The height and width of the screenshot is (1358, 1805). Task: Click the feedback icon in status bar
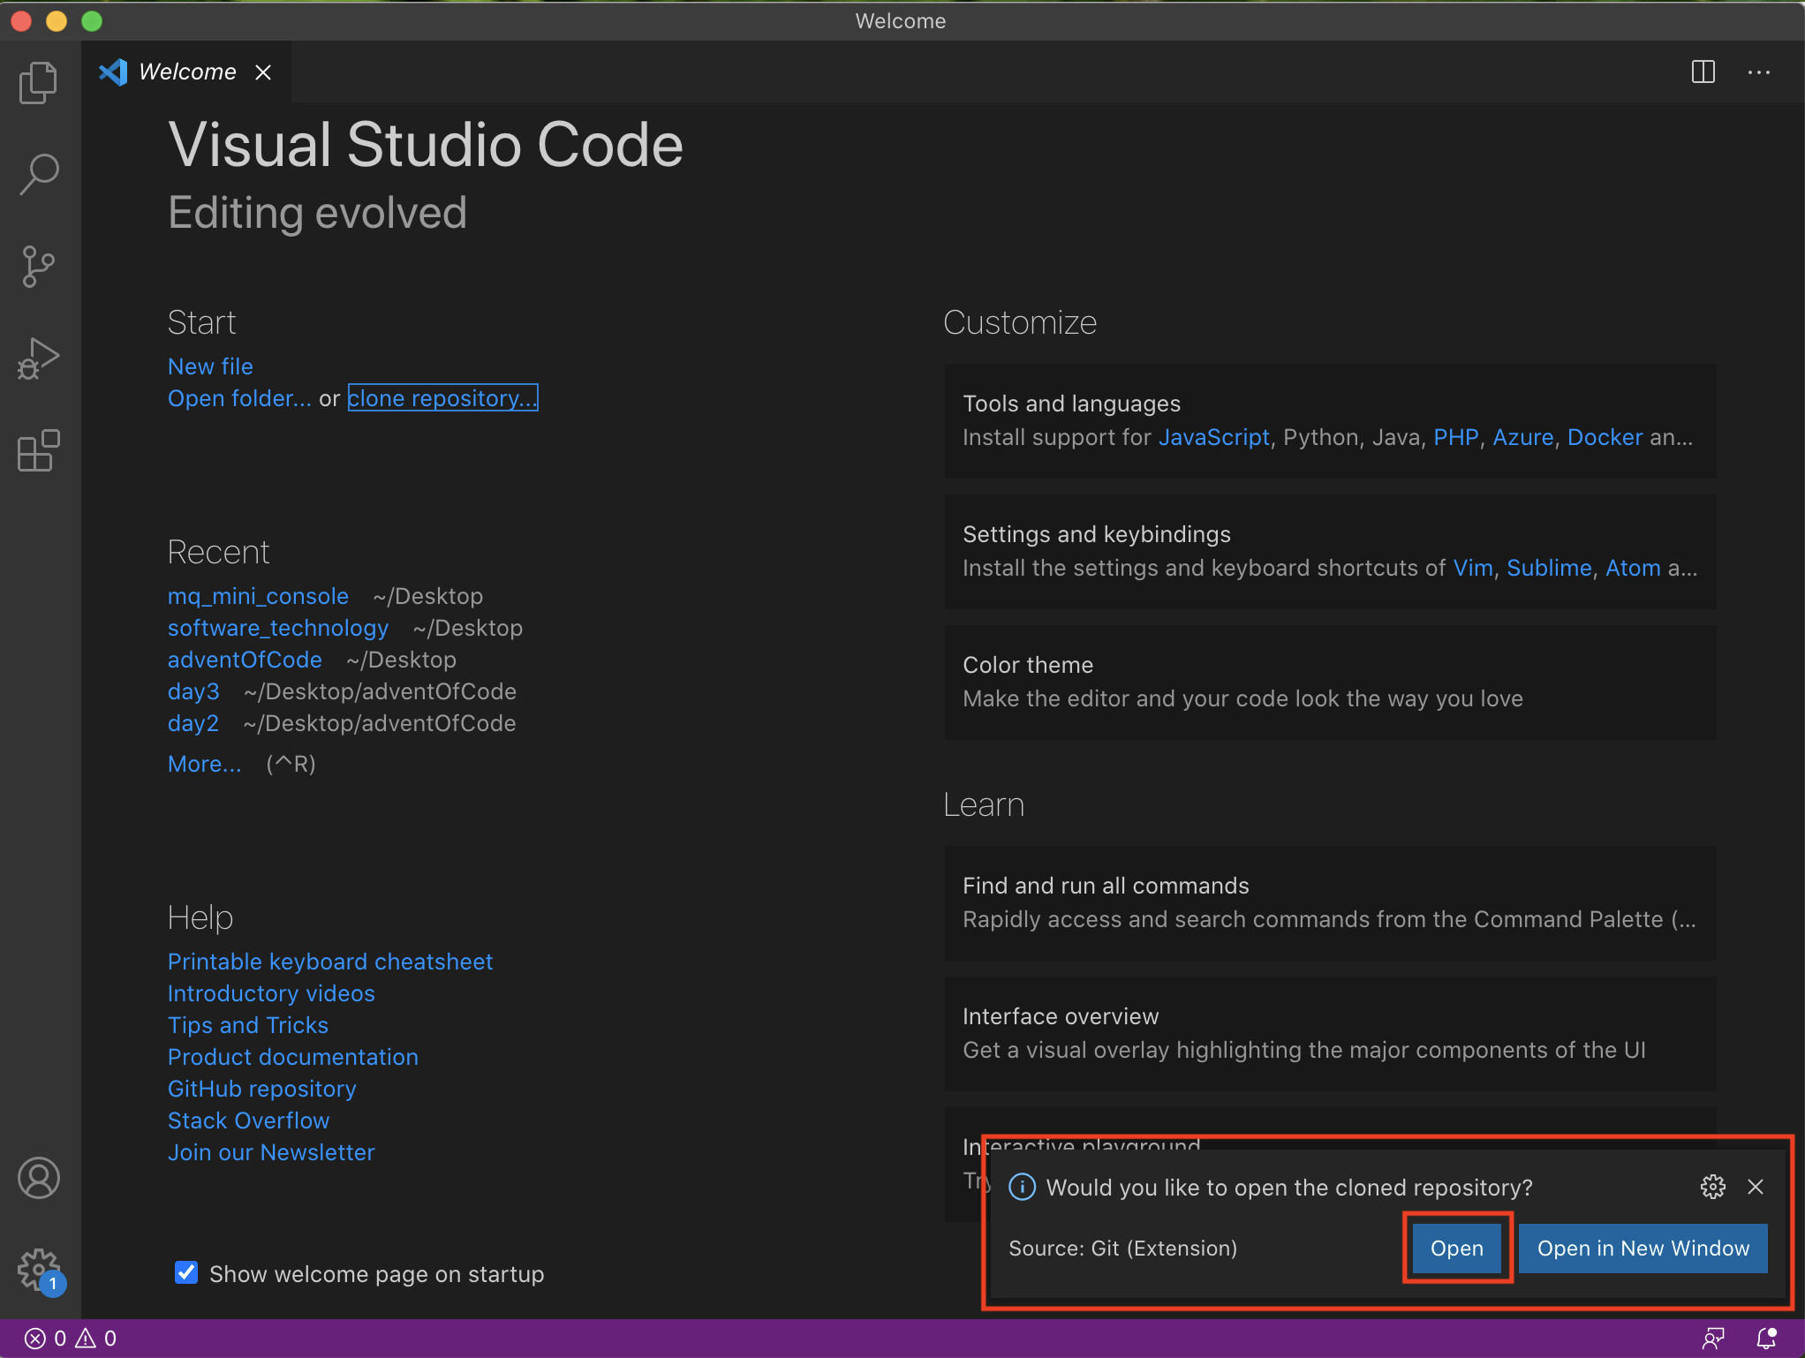tap(1713, 1339)
